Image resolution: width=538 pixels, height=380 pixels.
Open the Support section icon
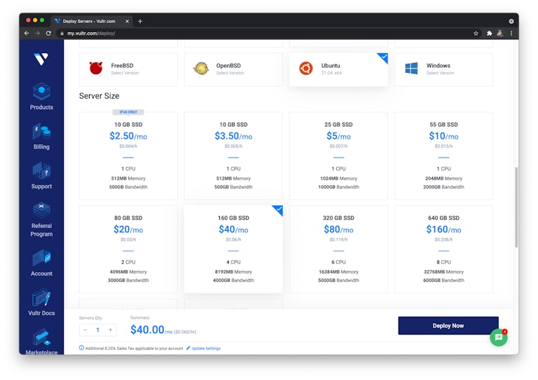(41, 171)
